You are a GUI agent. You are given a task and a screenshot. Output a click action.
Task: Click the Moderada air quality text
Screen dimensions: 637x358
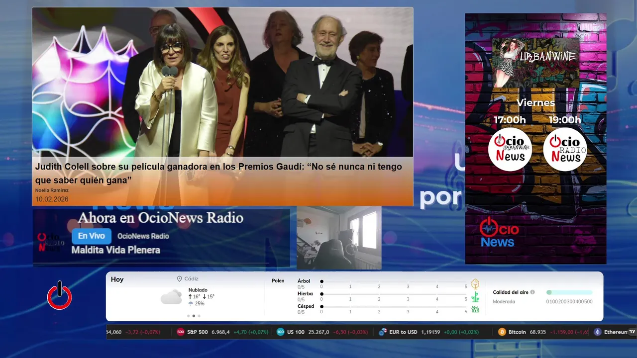[504, 301]
